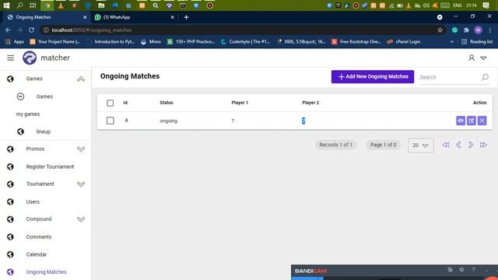Click the Records 1 of 1 badge
The width and height of the screenshot is (498, 280).
pyautogui.click(x=335, y=145)
